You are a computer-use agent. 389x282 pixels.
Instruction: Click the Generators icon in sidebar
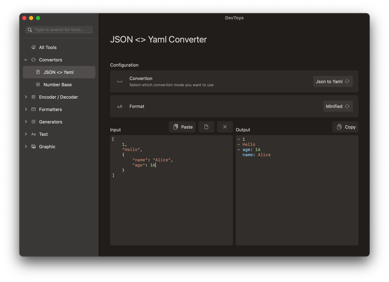(x=33, y=122)
